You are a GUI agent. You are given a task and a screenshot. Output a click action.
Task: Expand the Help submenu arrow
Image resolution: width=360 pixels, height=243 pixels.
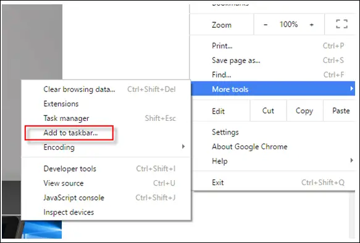pos(351,160)
